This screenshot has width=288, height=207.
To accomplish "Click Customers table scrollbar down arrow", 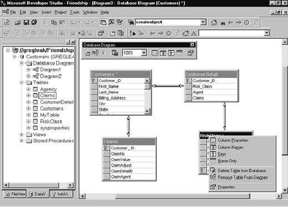I will 147,111.
